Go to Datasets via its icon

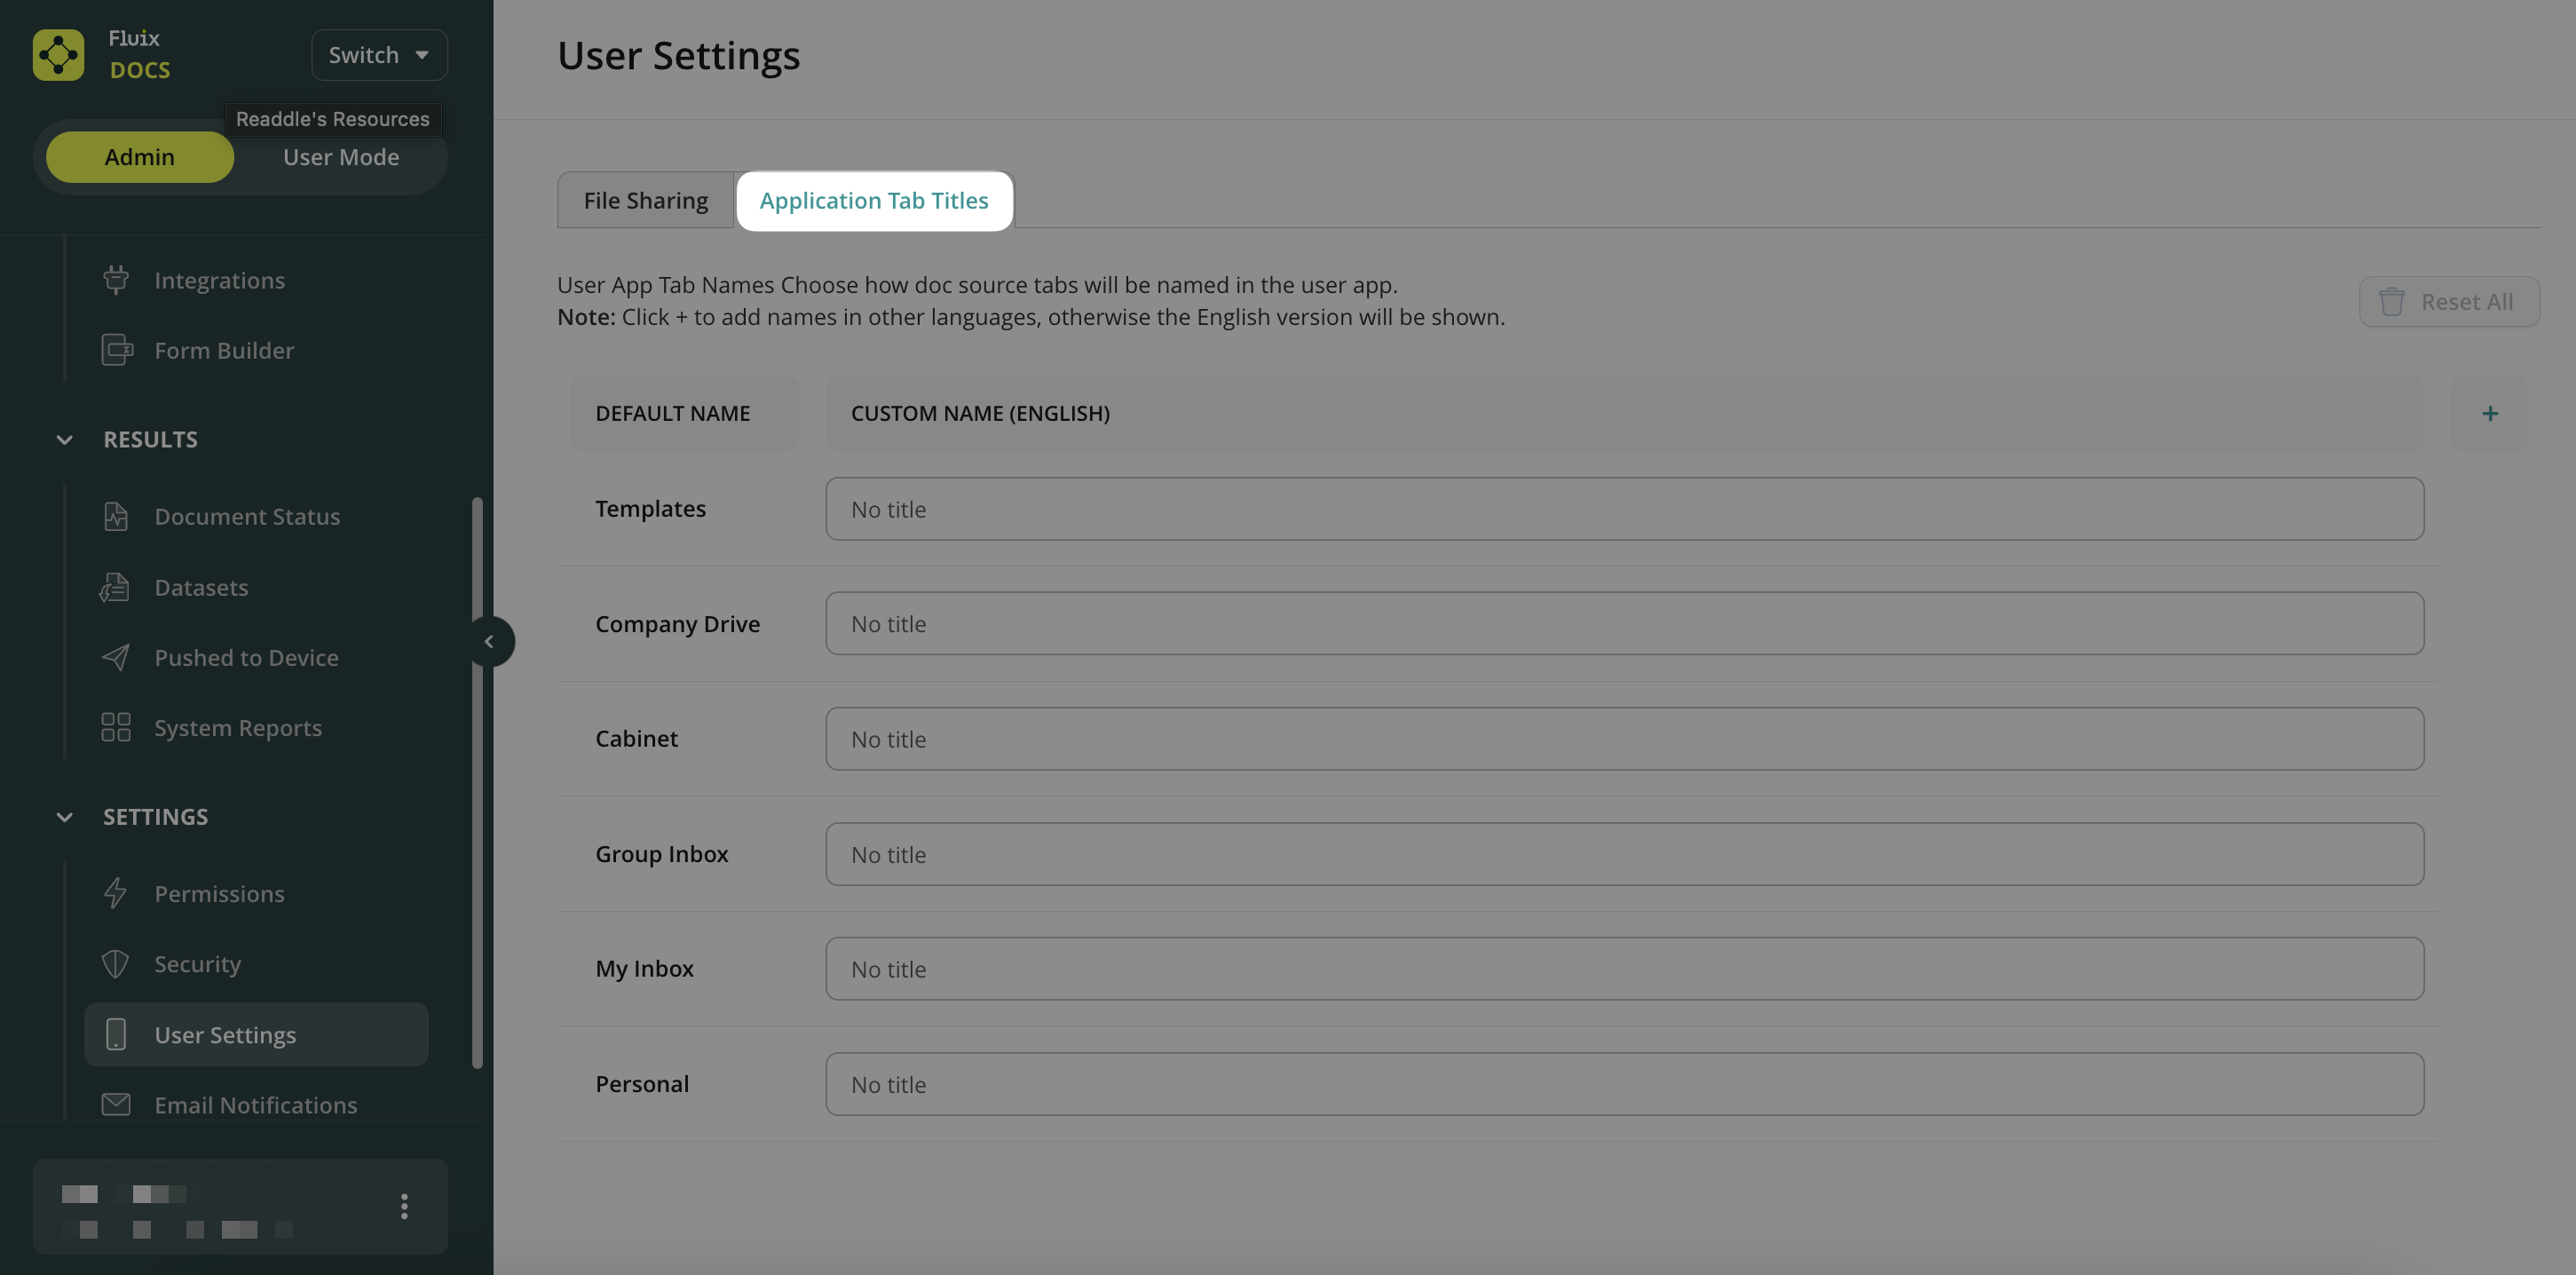click(x=116, y=587)
